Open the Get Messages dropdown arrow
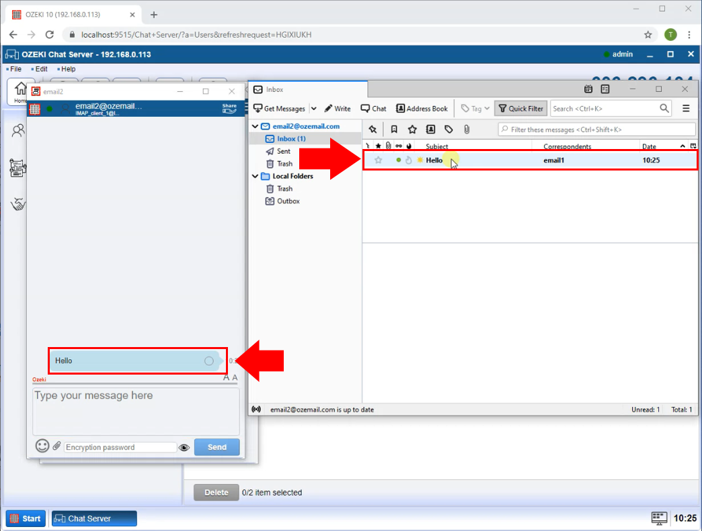702x531 pixels. 313,108
